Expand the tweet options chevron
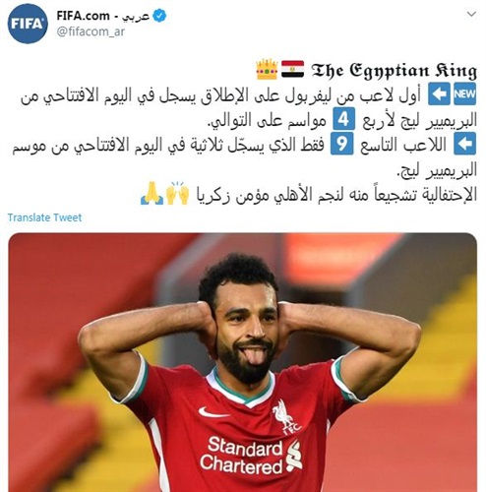Image resolution: width=486 pixels, height=492 pixels. [471, 14]
